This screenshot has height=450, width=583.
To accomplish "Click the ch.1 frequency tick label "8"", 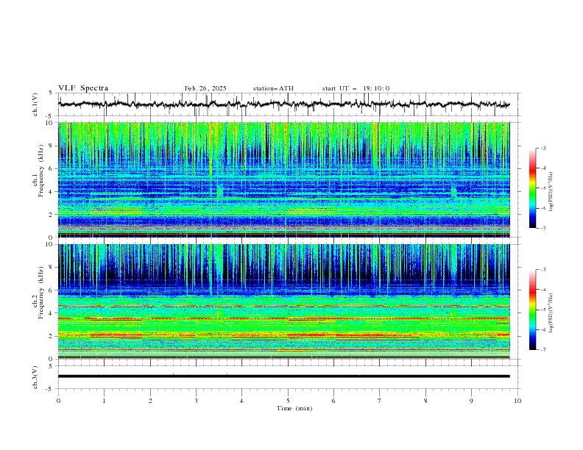I will 52,146.
